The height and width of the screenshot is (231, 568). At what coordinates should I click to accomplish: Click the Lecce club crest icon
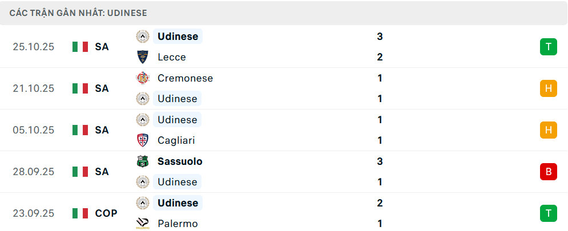point(142,57)
